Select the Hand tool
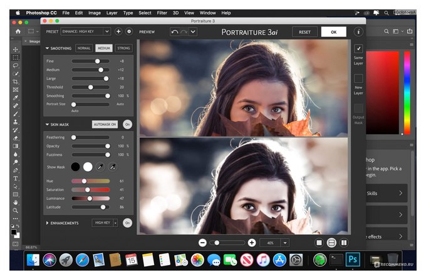Screen dimensions: 426x280 pyautogui.click(x=16, y=202)
